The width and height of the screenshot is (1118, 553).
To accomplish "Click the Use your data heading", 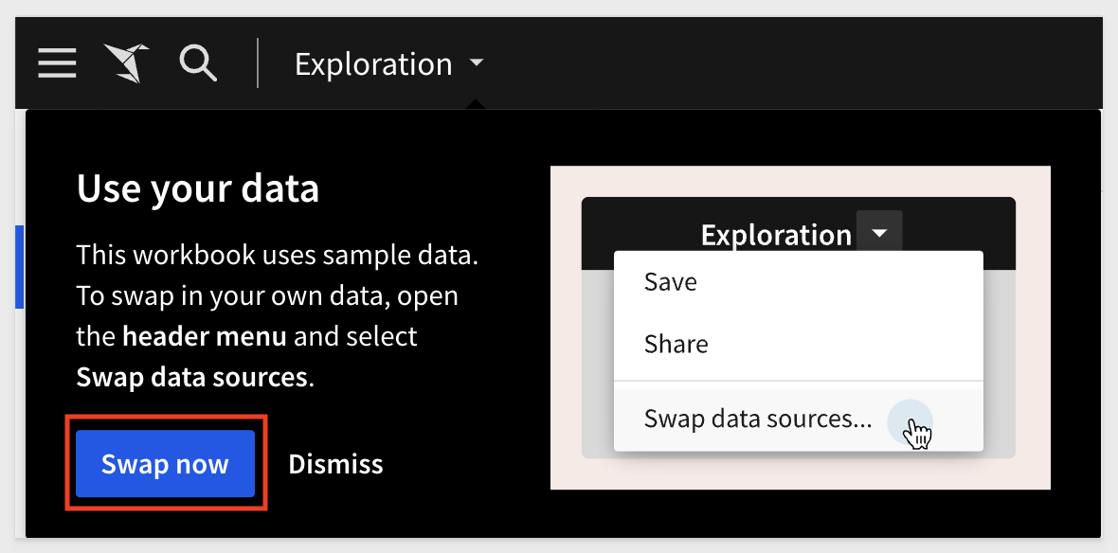I will (197, 188).
